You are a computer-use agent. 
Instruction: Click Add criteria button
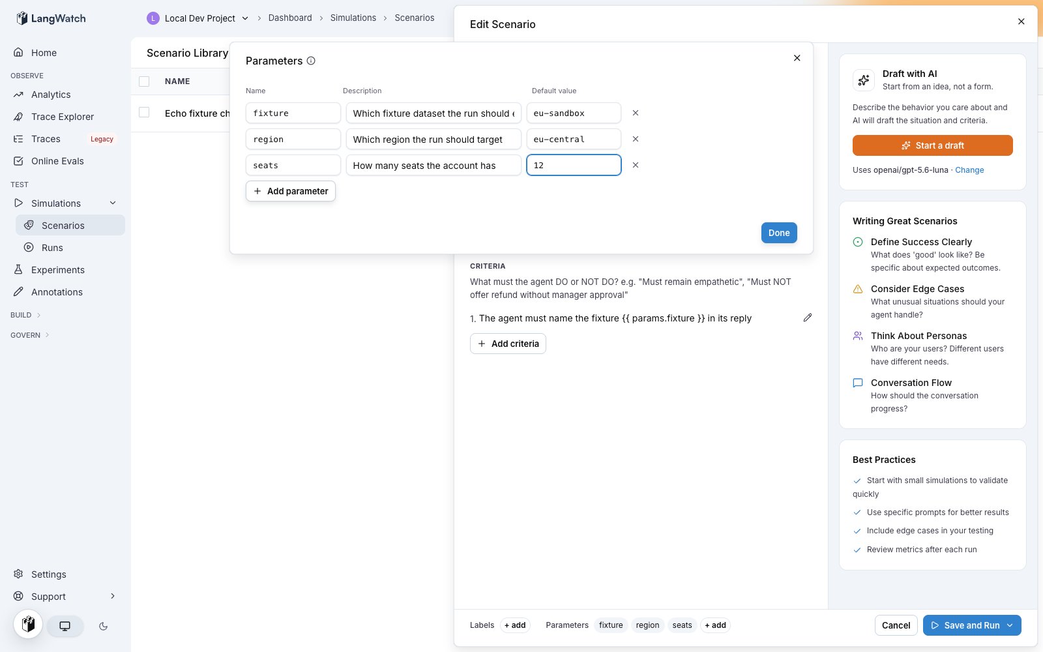pyautogui.click(x=508, y=344)
